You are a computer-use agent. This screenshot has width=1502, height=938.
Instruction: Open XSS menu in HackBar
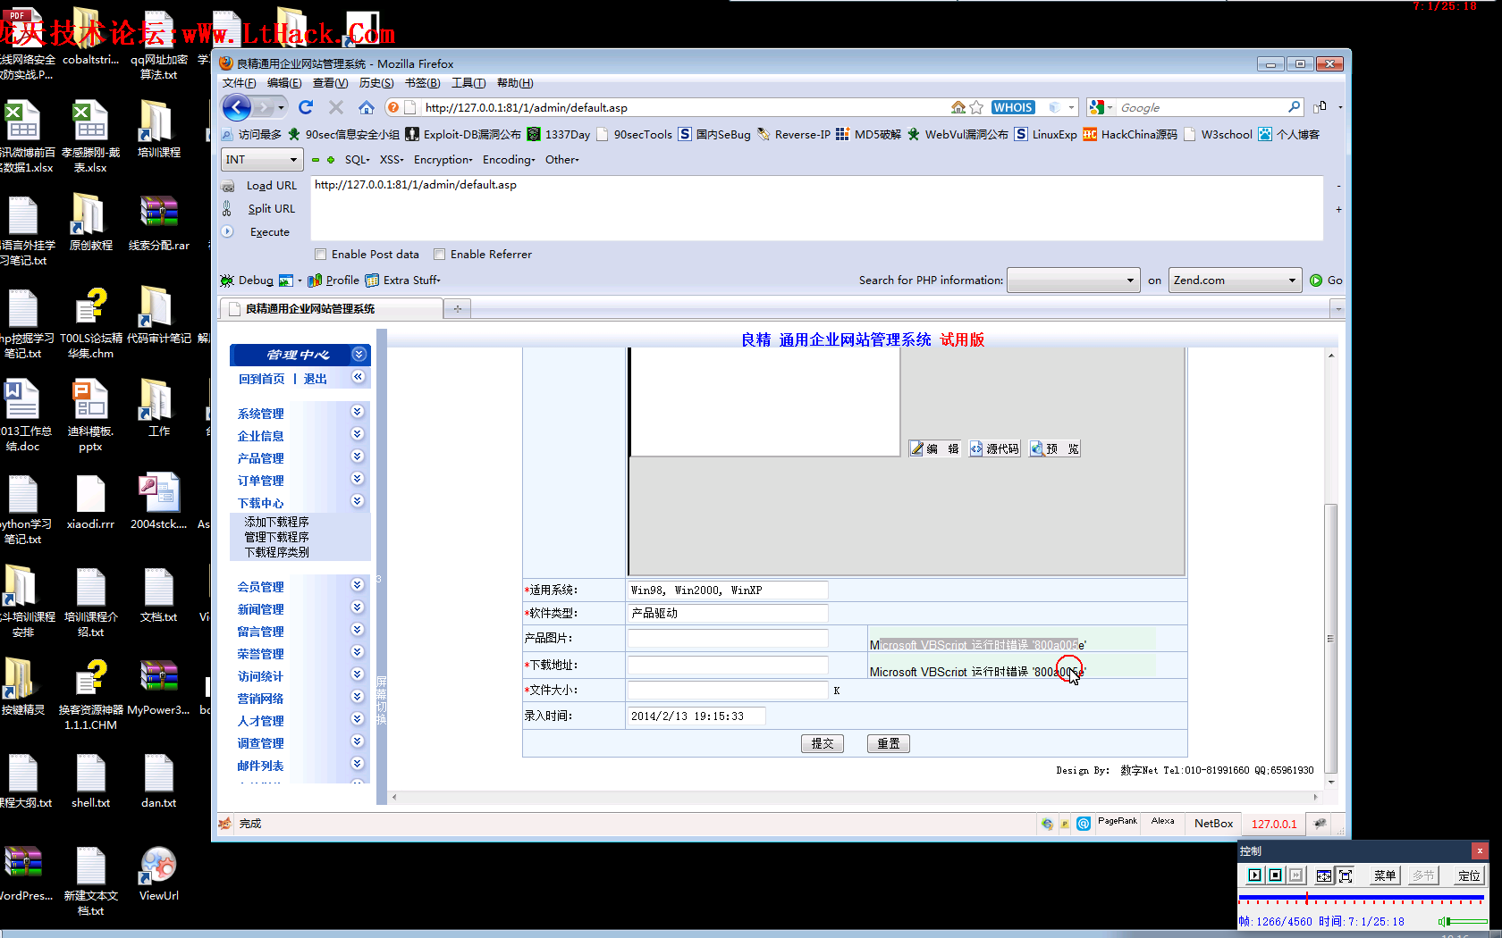coord(392,160)
